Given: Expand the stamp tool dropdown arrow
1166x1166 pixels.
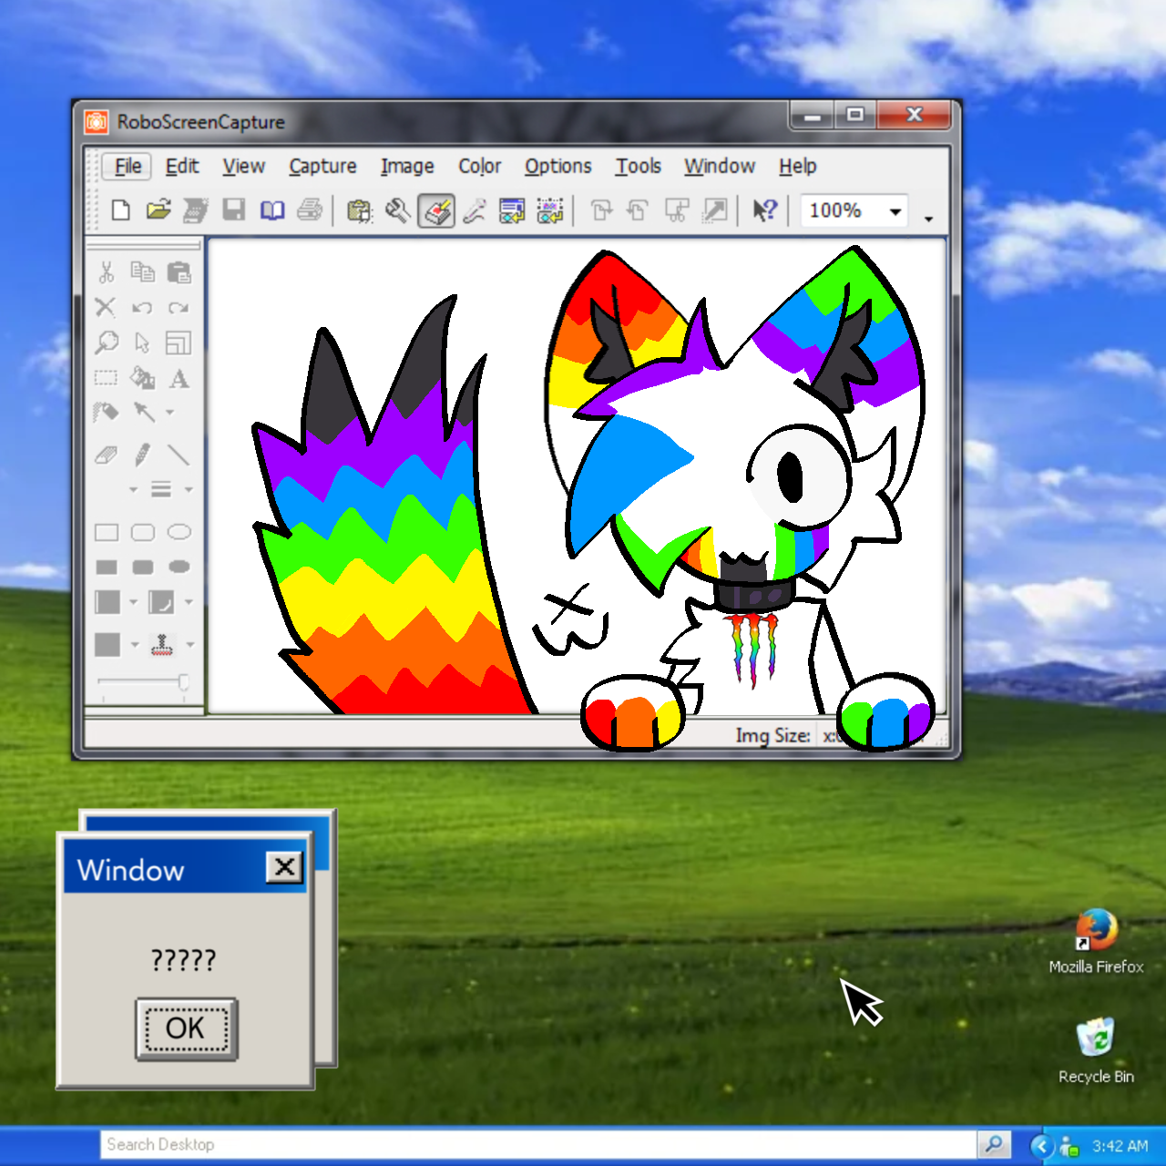Looking at the screenshot, I should (190, 645).
